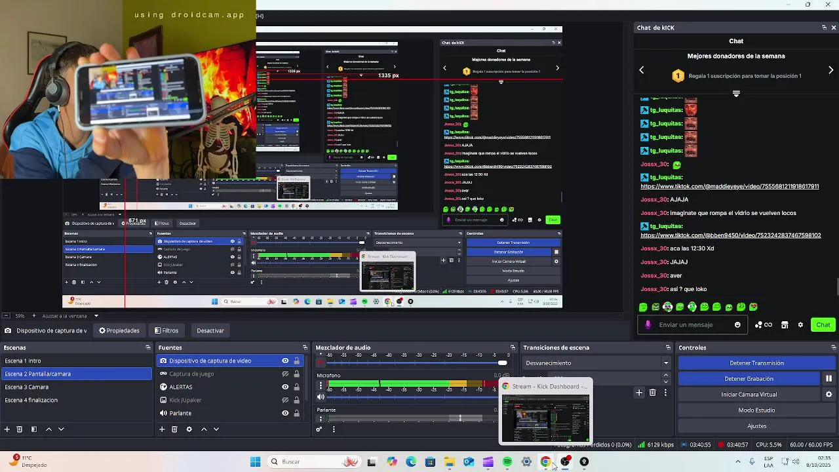Select the Parlante source row
The image size is (839, 472).
229,413
